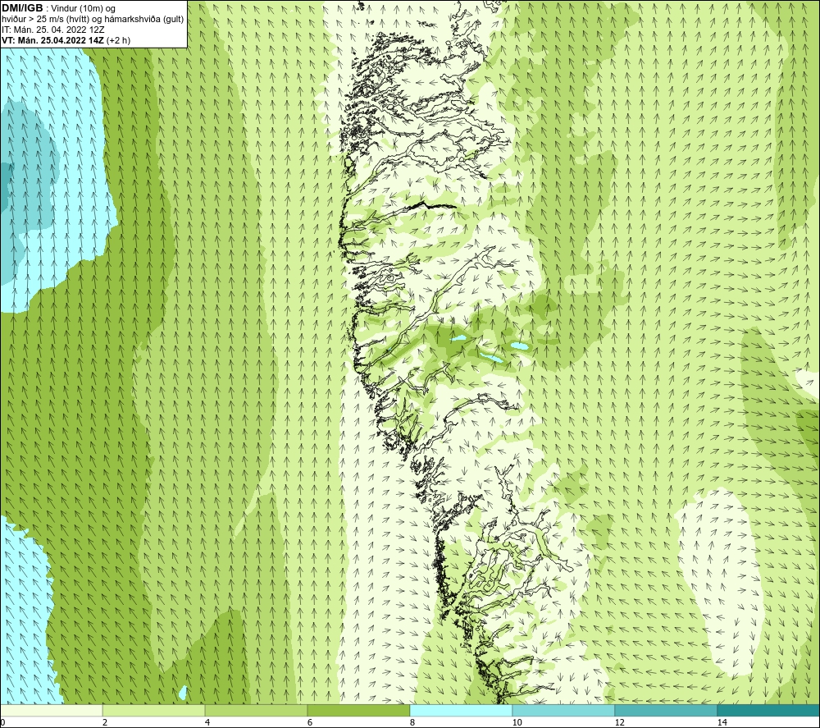
Task: Click the scale label '8'
Action: (412, 722)
